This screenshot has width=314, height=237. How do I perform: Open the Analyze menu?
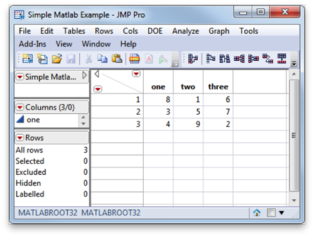[185, 31]
